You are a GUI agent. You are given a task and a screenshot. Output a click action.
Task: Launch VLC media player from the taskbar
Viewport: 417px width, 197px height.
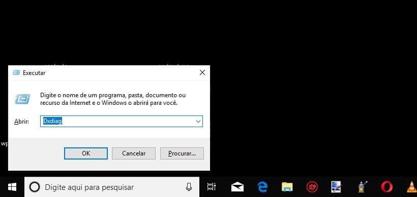pos(412,187)
